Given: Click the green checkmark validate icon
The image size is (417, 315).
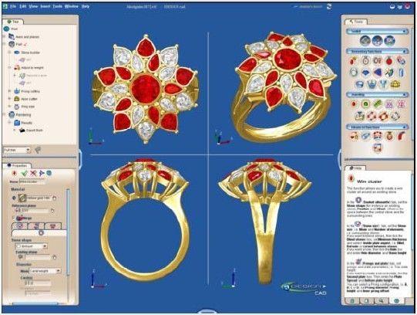Looking at the screenshot, I should pyautogui.click(x=24, y=174).
